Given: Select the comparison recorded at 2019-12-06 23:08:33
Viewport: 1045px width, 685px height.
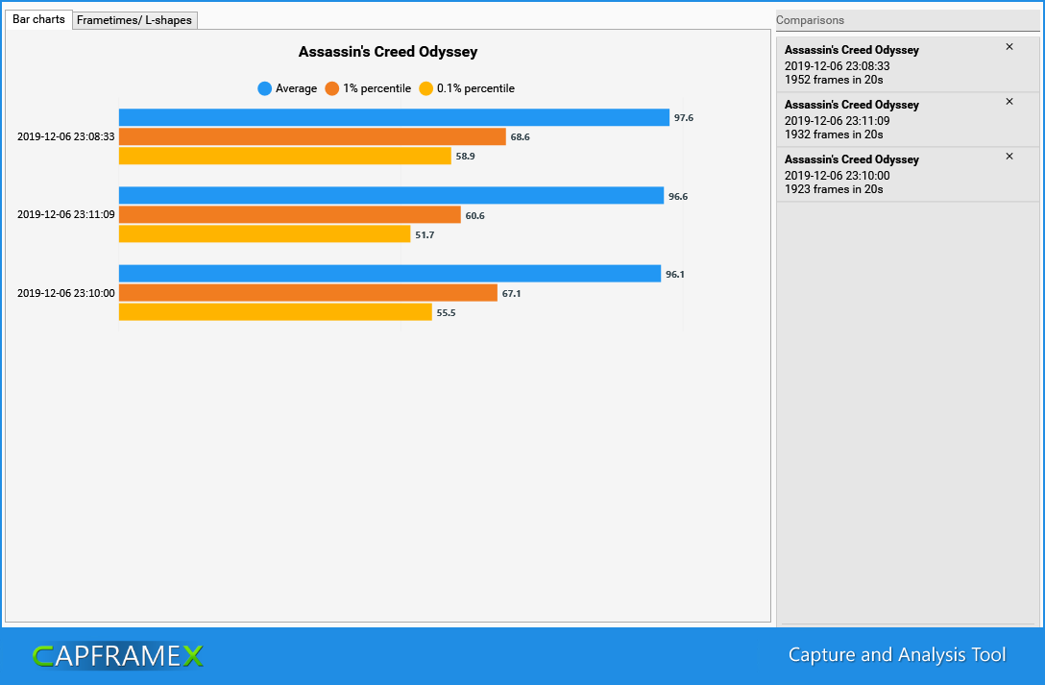Looking at the screenshot, I should (907, 64).
